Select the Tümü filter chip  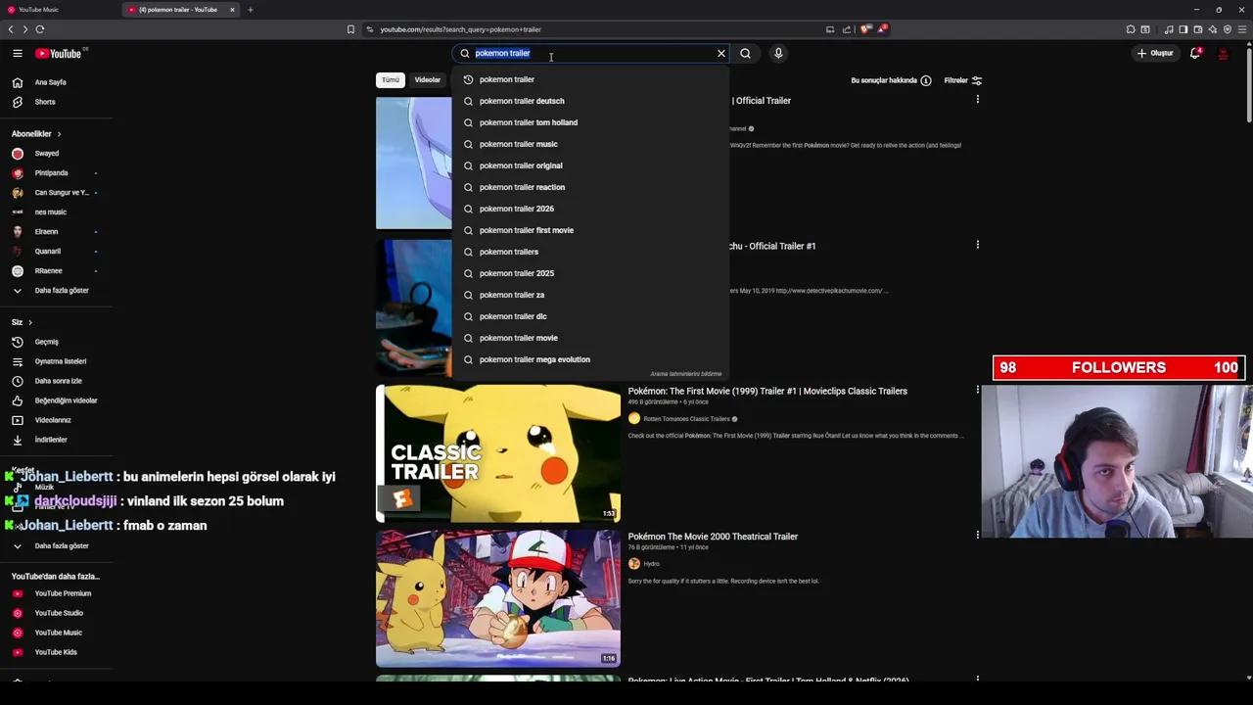(391, 80)
